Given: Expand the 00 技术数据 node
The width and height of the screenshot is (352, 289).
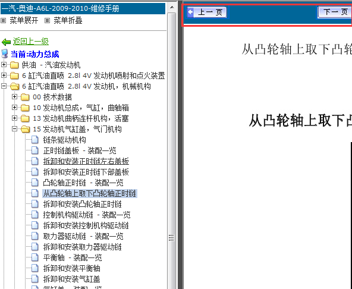Looking at the screenshot, I should [x=14, y=97].
